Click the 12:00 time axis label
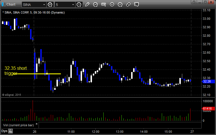Screen dimensions: 216x135 click(x=95, y=132)
